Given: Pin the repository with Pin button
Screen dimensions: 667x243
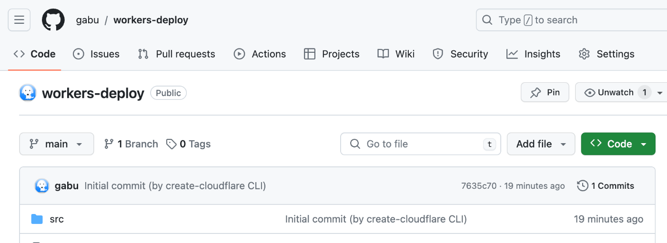Looking at the screenshot, I should (x=545, y=92).
